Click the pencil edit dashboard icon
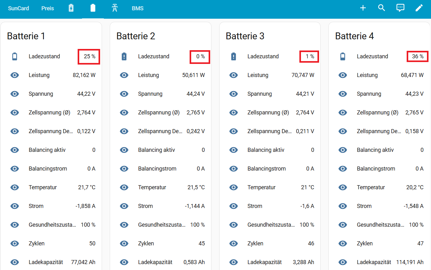 (x=419, y=8)
